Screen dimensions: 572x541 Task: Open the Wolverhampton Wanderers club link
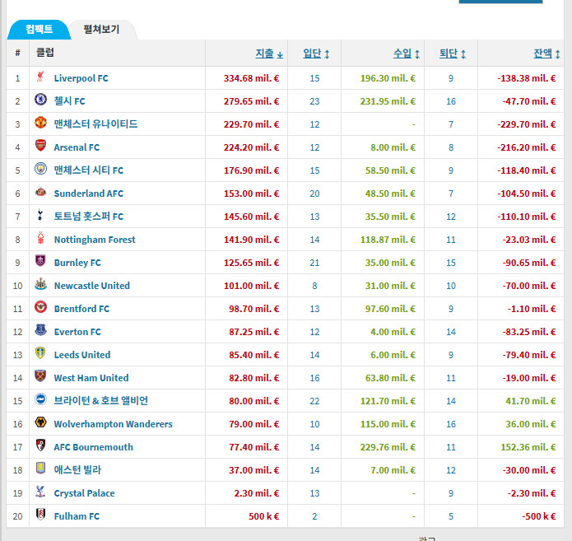[113, 424]
